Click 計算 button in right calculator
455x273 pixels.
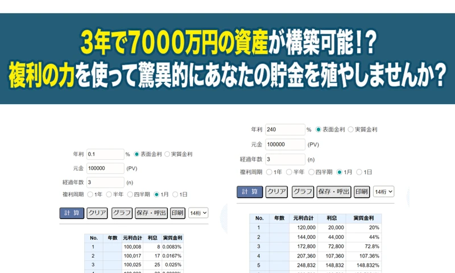coord(250,192)
